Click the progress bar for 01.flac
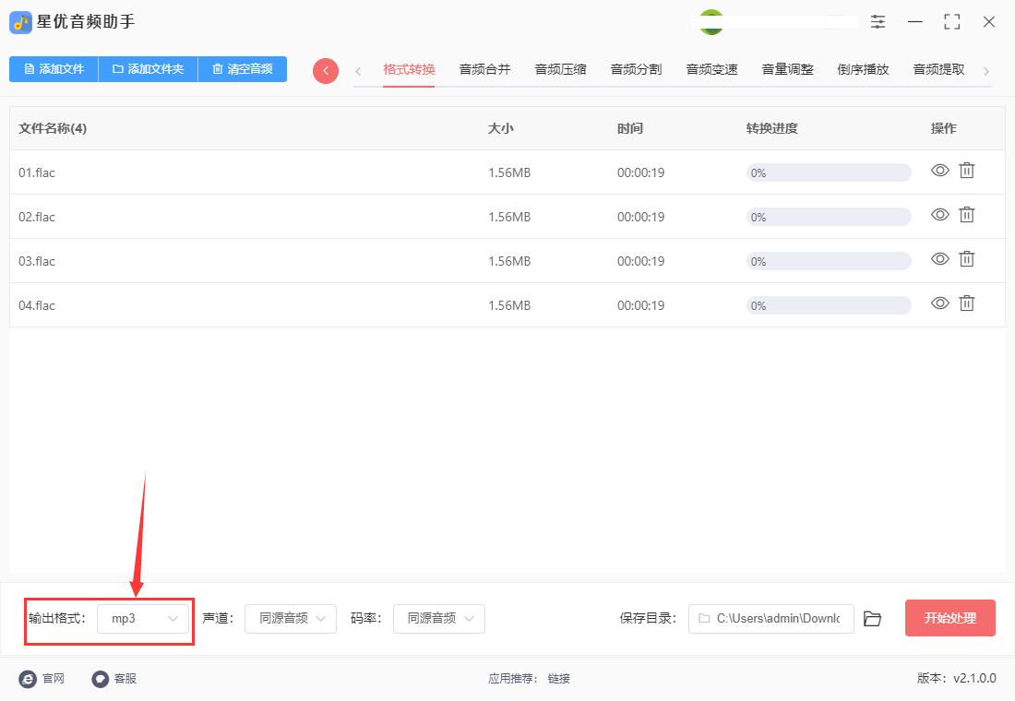This screenshot has height=701, width=1015. 828,172
